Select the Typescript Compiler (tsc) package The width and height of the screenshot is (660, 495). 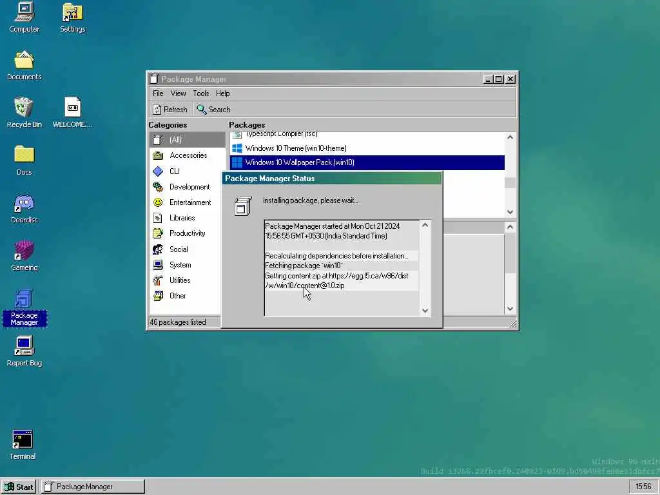pyautogui.click(x=367, y=135)
